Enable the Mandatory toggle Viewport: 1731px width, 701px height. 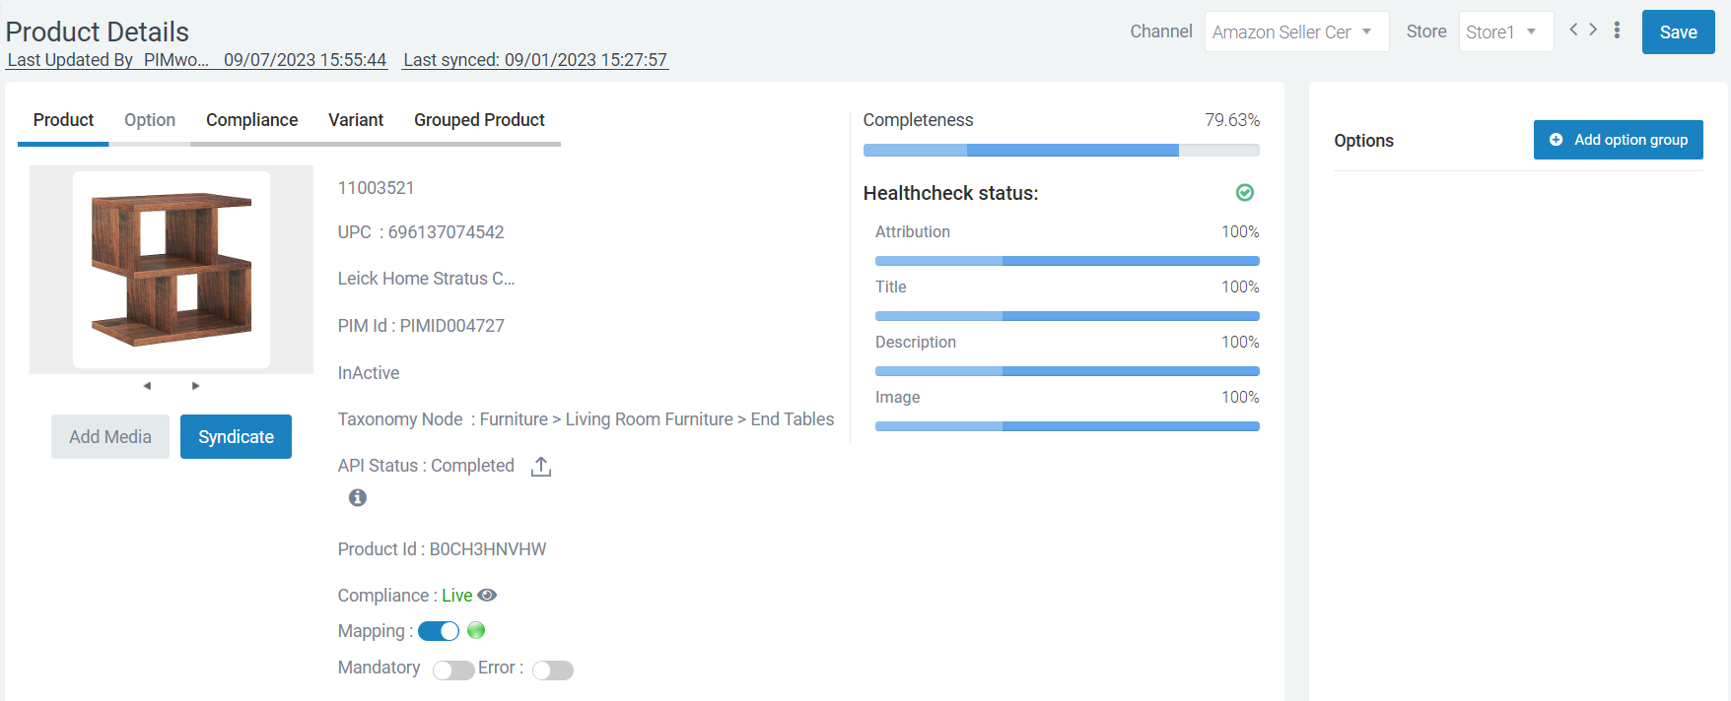tap(453, 669)
